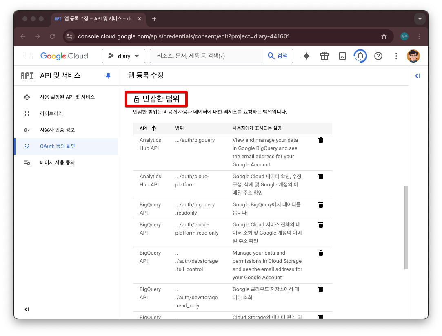Open the user account avatar
This screenshot has width=442, height=336.
click(413, 56)
